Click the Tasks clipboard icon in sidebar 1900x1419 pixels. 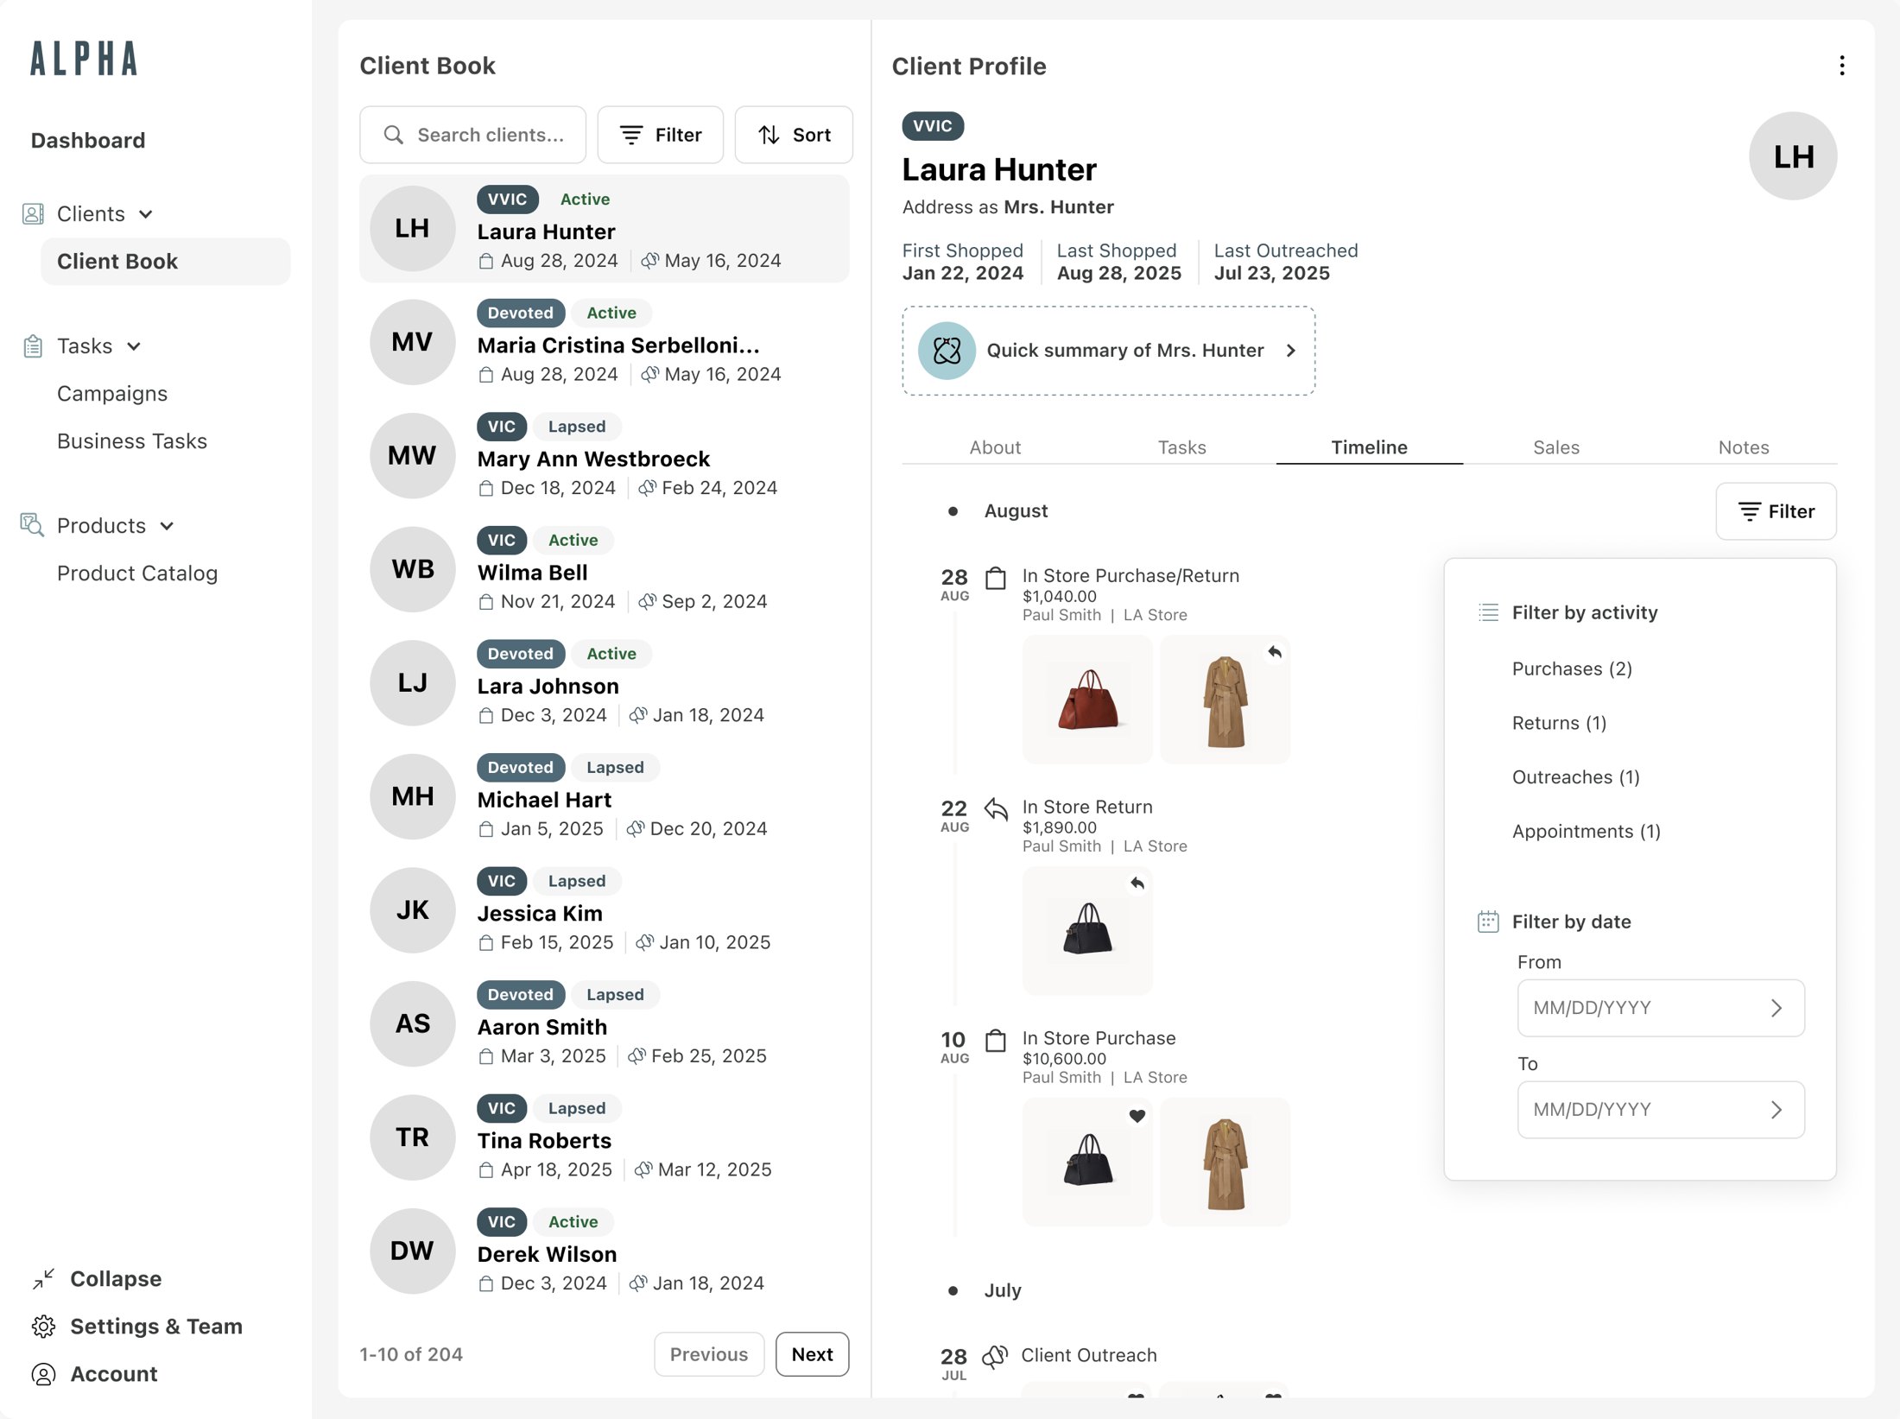point(33,346)
